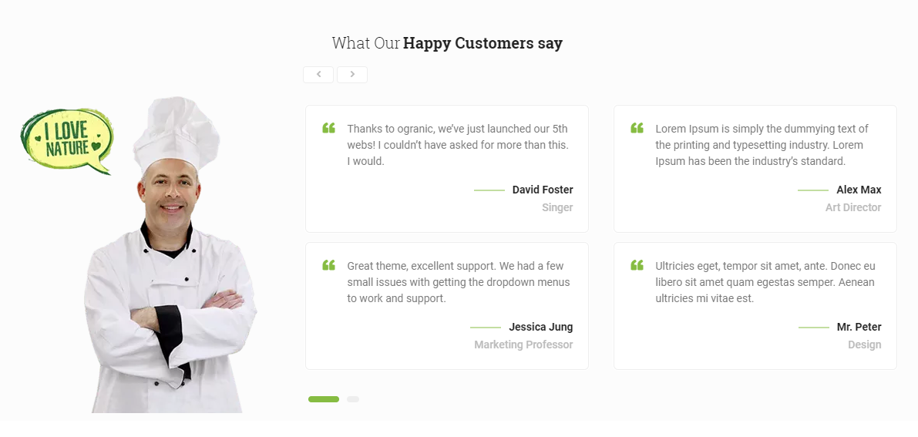Click the Art Director job title
Screen dimensions: 918x437
point(853,207)
